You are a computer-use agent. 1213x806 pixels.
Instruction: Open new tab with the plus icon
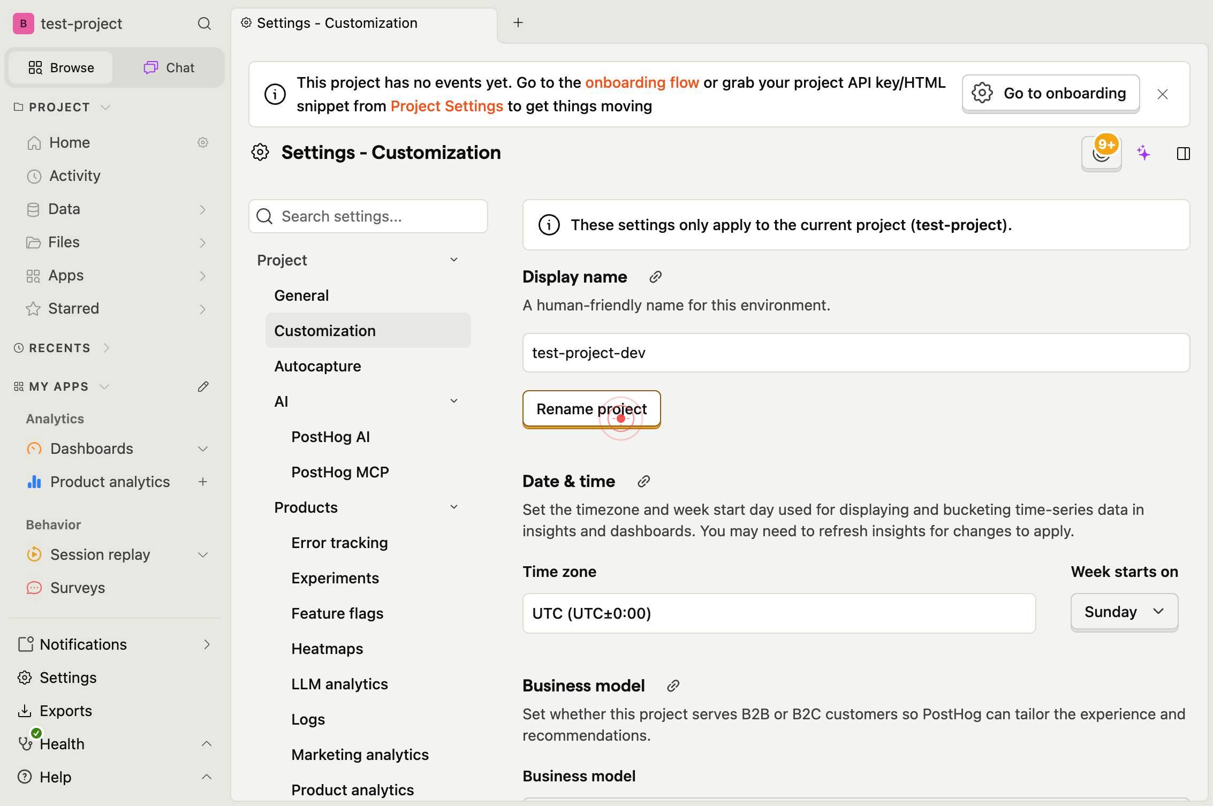pyautogui.click(x=518, y=22)
